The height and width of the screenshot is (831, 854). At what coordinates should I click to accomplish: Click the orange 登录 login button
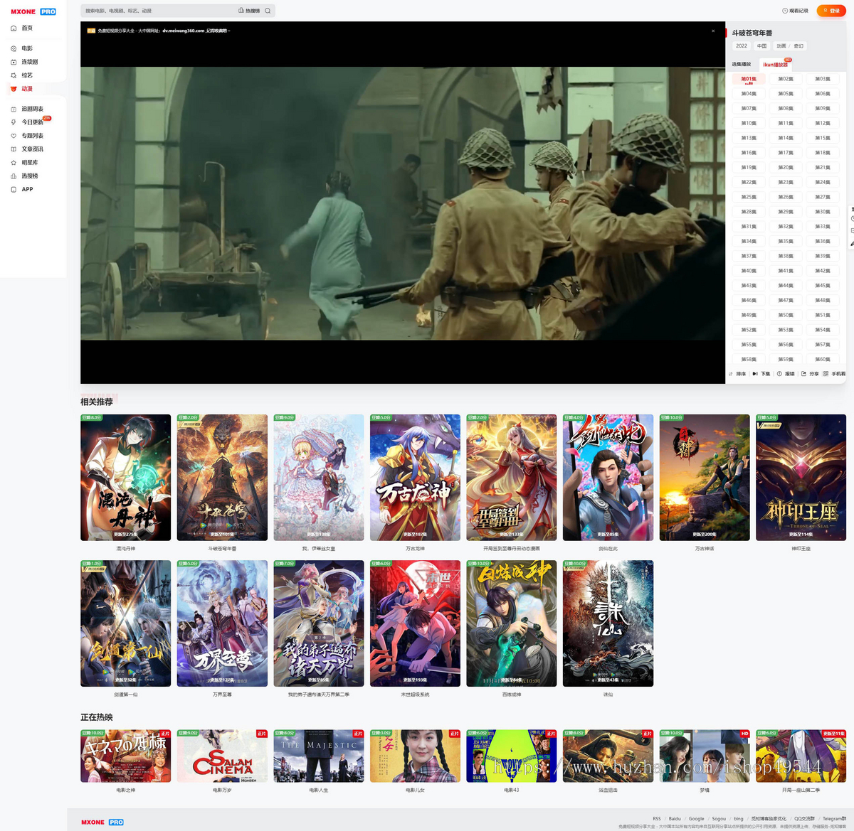832,11
